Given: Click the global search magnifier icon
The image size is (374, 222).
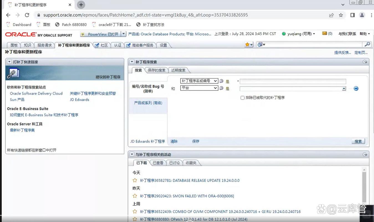Looking at the screenshot, I should pos(367,44).
